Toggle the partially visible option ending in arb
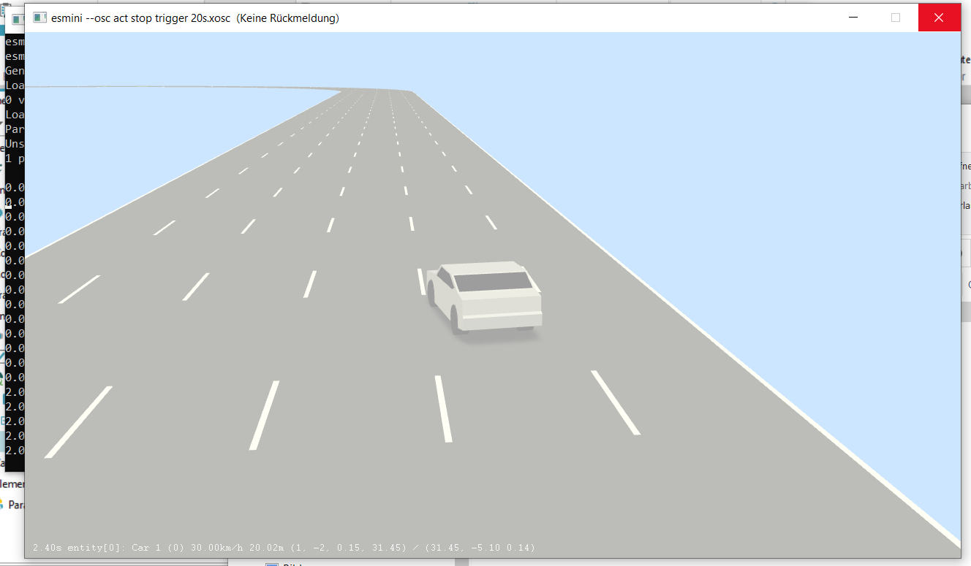The height and width of the screenshot is (566, 971). 967,185
